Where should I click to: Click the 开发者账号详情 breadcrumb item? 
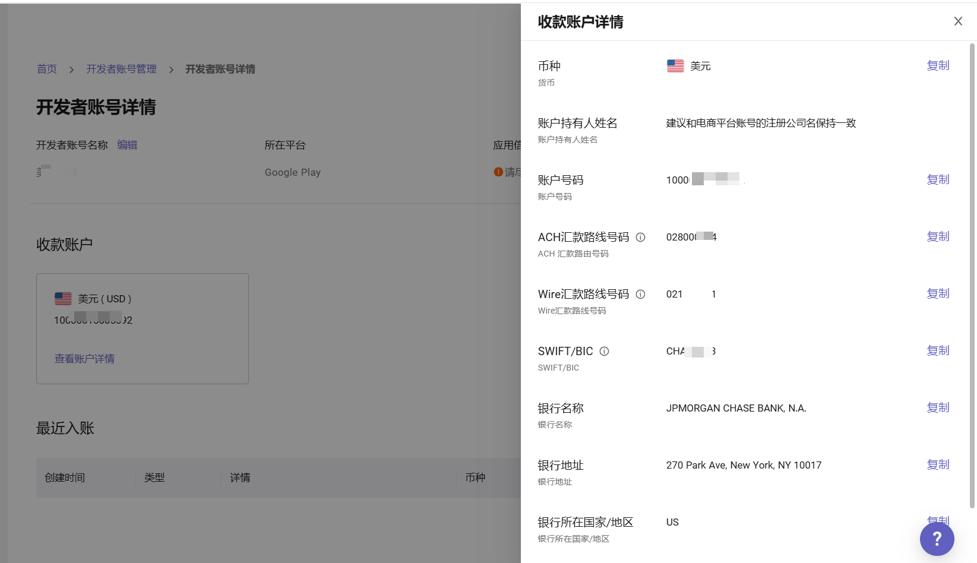pos(220,69)
